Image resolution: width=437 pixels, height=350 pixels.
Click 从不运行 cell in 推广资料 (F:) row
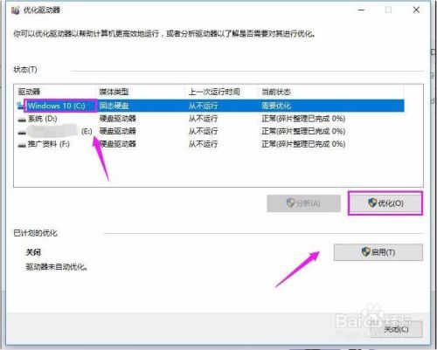coord(203,144)
